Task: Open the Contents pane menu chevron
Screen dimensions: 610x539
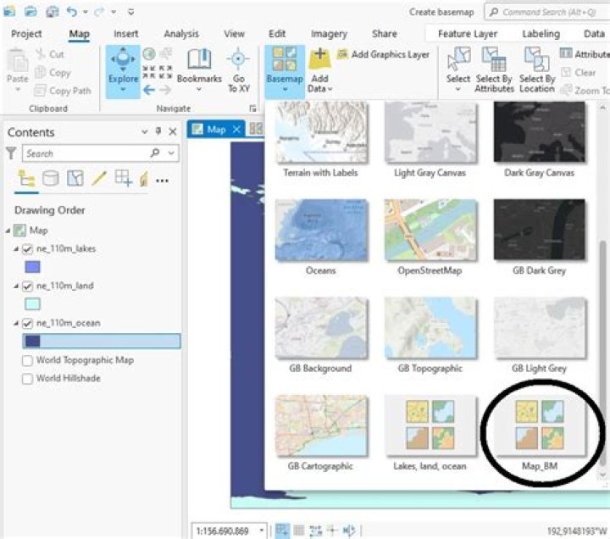Action: [145, 131]
